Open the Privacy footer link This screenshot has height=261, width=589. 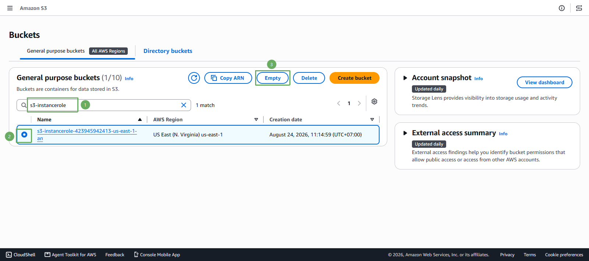pos(507,255)
